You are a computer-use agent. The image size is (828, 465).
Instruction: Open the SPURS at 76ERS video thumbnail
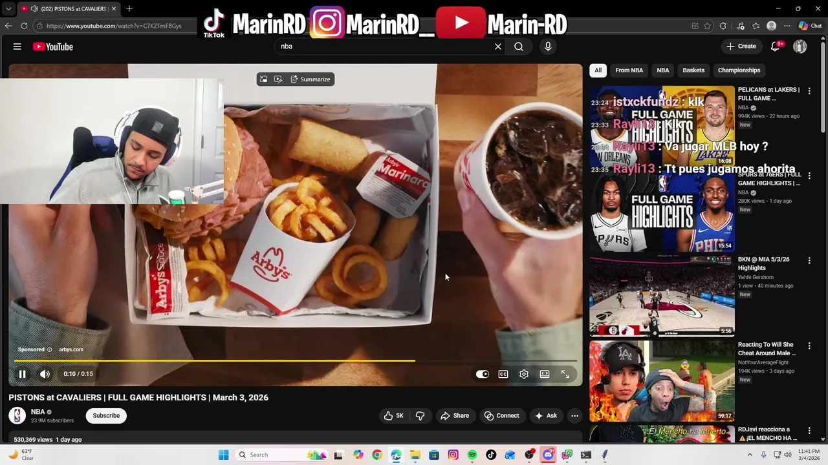point(662,211)
